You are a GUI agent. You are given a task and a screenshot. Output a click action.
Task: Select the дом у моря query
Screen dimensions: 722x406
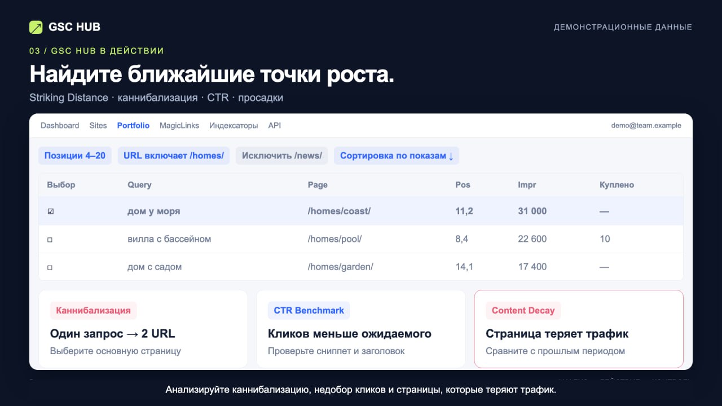click(154, 211)
